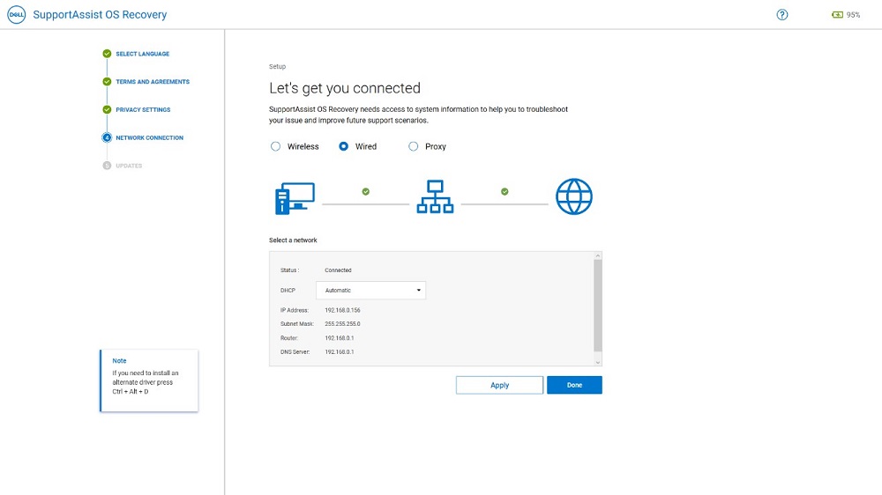Click the subnet mask 255.255.255.0

pyautogui.click(x=342, y=324)
